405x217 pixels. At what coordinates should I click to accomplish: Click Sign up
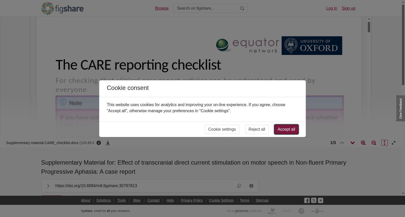tap(349, 8)
